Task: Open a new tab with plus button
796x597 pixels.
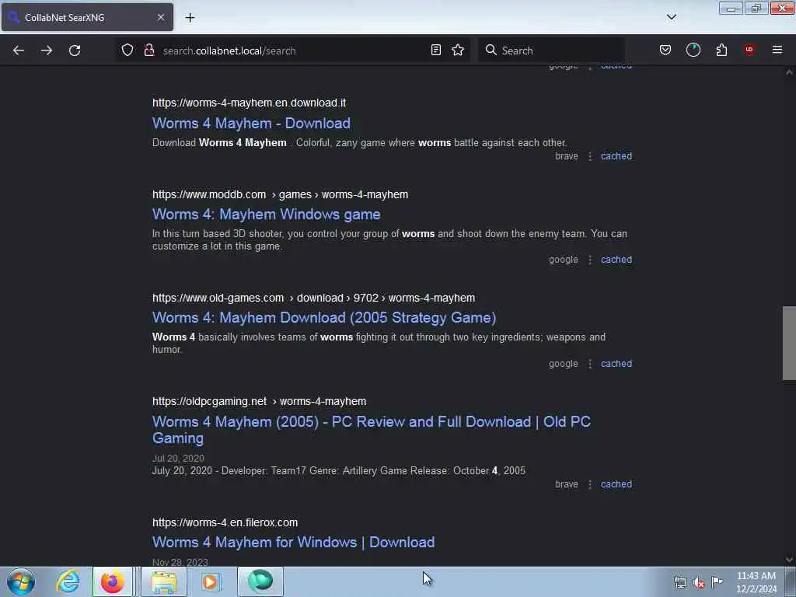Action: pos(190,18)
